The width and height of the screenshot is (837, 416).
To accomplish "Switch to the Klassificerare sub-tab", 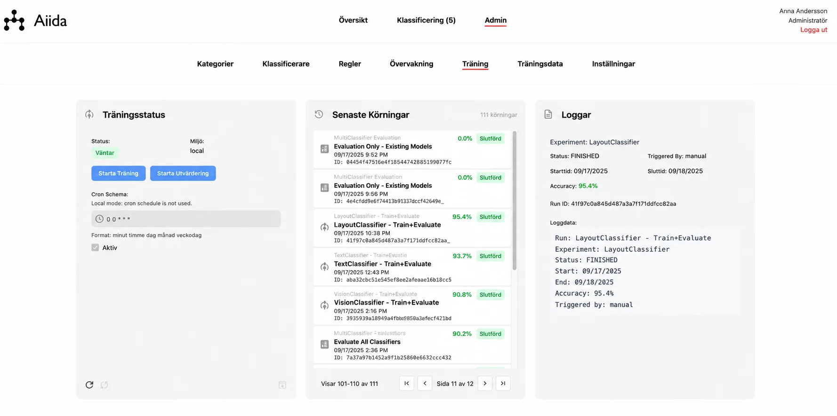I will pos(286,64).
